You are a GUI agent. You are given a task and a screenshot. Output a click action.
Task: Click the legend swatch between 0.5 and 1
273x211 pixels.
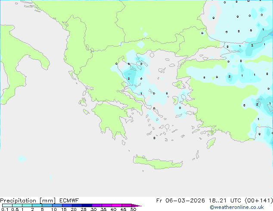point(17,205)
